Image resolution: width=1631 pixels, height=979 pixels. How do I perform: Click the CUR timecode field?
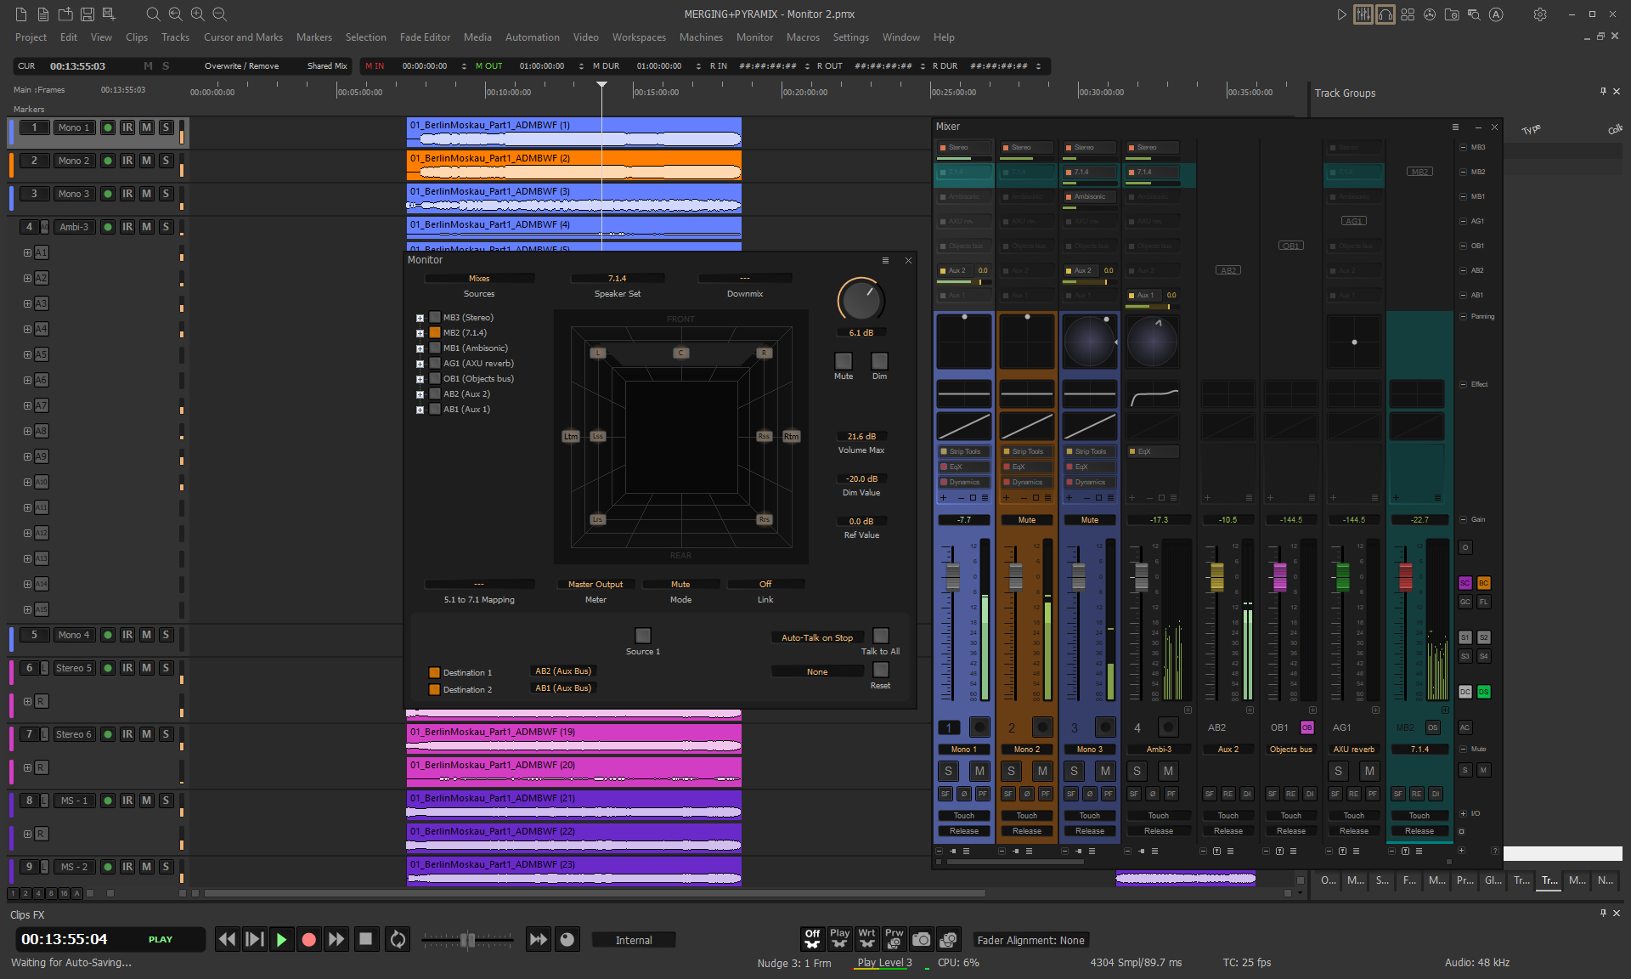pyautogui.click(x=77, y=66)
